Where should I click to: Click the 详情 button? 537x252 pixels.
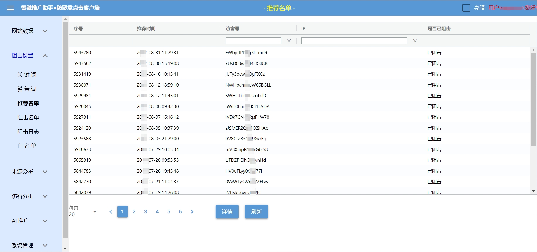click(227, 211)
